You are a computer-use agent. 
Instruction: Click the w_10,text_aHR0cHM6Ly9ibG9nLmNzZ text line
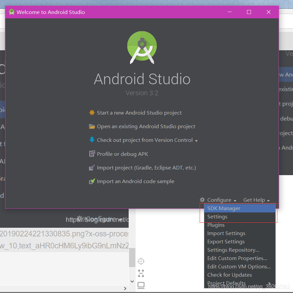tap(64, 246)
